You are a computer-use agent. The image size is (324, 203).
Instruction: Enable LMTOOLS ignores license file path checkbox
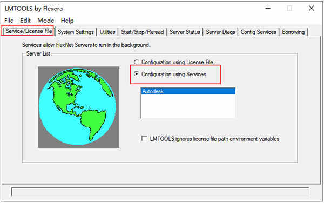click(144, 138)
